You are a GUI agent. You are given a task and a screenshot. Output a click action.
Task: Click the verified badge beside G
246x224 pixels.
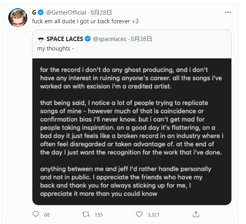pyautogui.click(x=41, y=12)
